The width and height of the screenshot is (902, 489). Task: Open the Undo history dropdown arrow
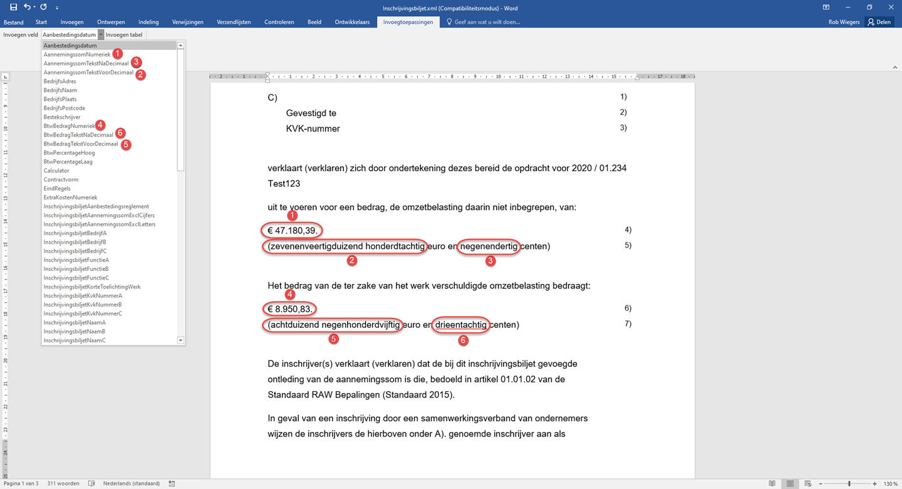click(34, 8)
